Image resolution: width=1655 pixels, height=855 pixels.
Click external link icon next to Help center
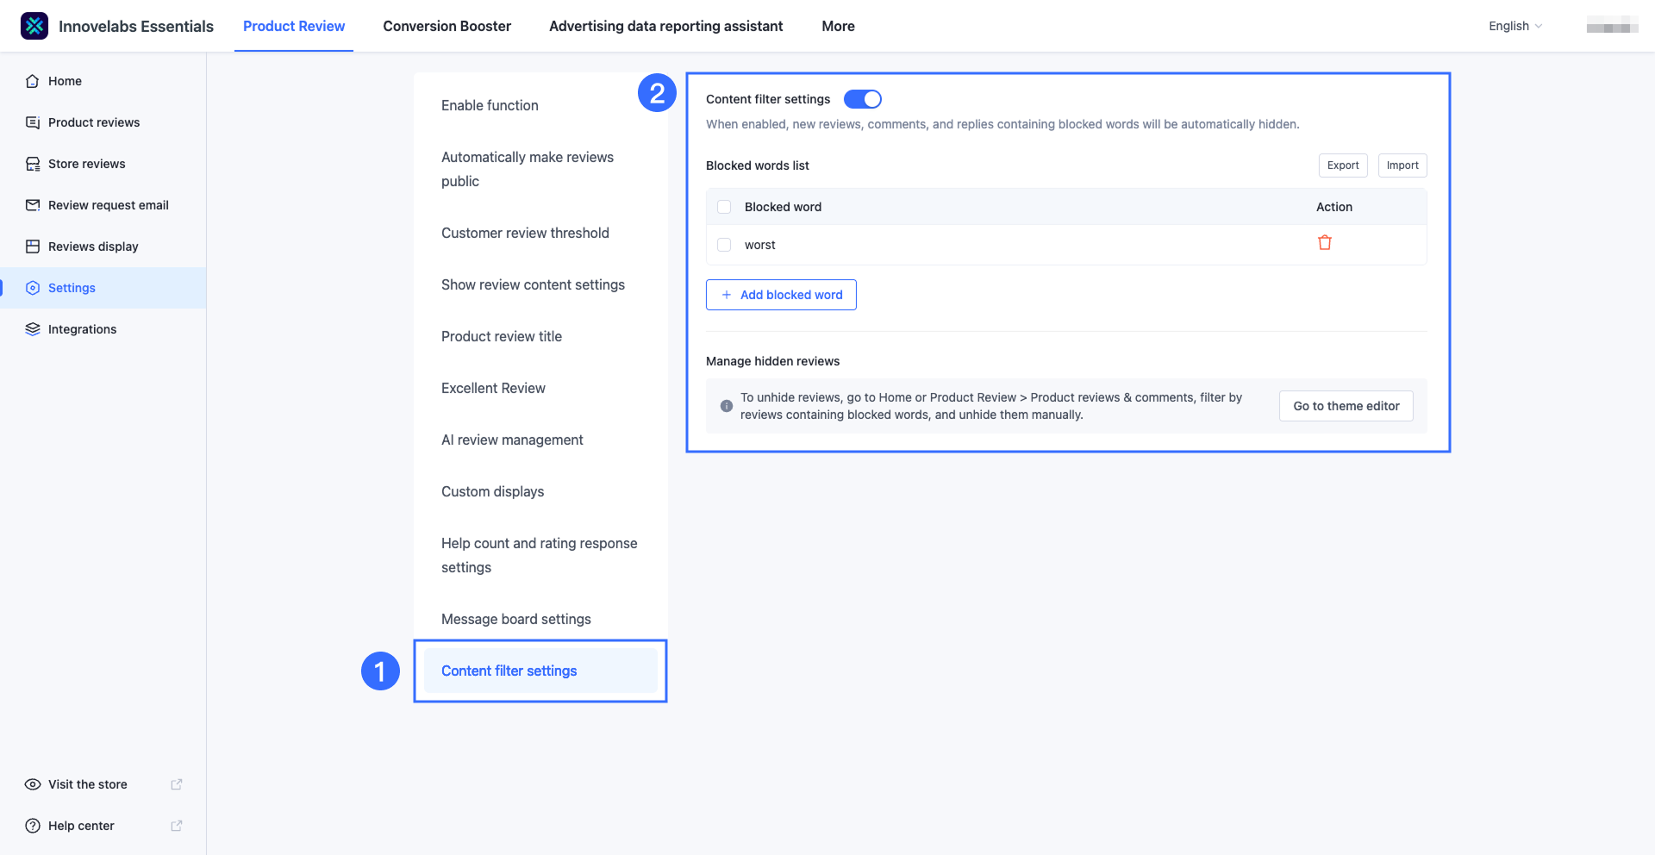coord(177,826)
